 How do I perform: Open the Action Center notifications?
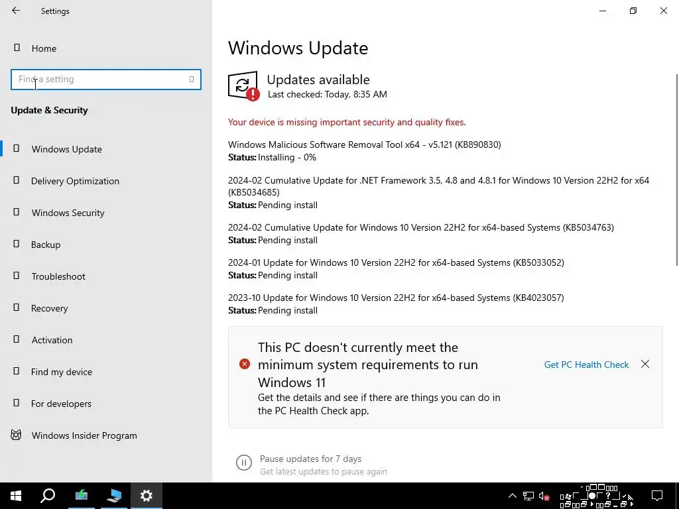coord(657,496)
